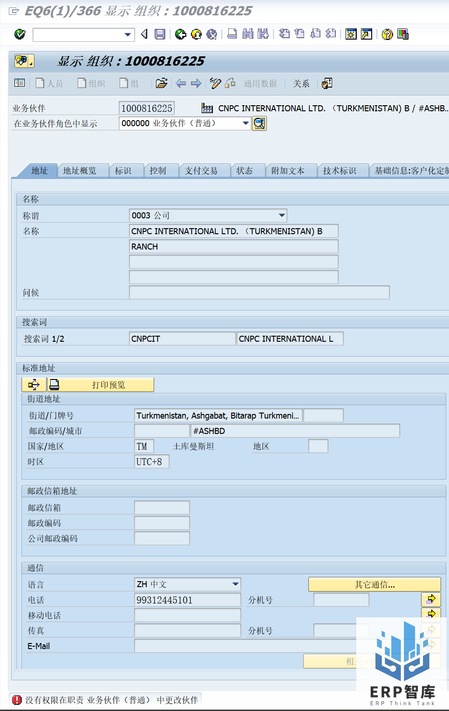The width and height of the screenshot is (449, 711).
Task: Click the Find Next binoculars icon
Action: coord(263,34)
